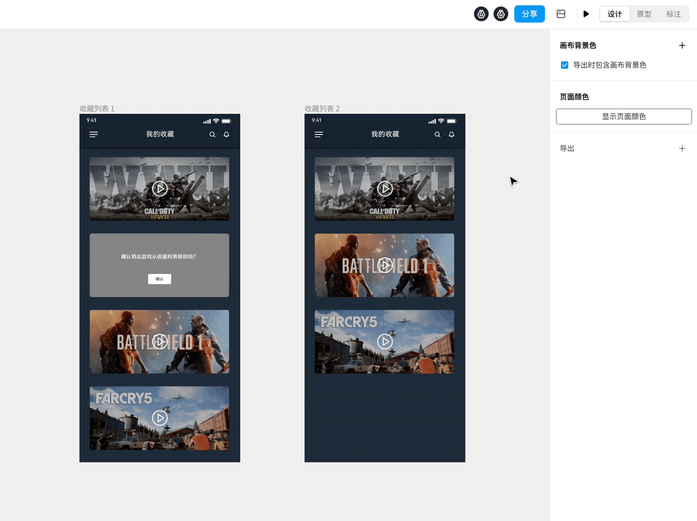This screenshot has width=697, height=521.
Task: Play Call of Duty WWII in 收藏列表 1
Action: pos(160,189)
